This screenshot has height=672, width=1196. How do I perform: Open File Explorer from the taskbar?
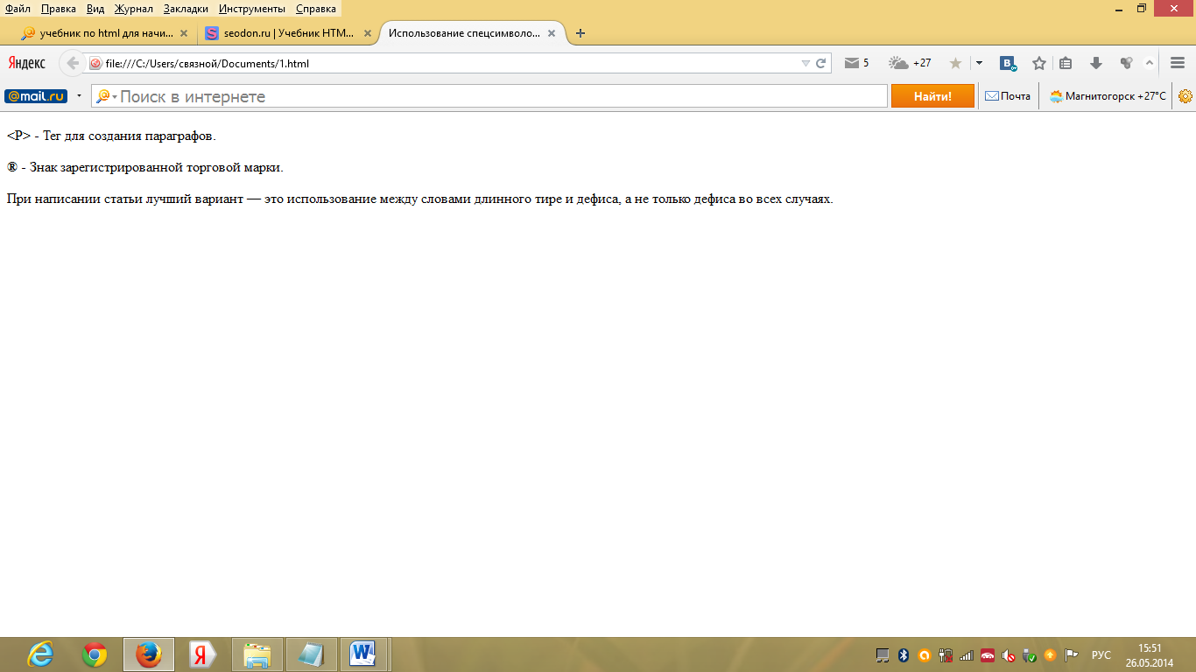coord(257,654)
